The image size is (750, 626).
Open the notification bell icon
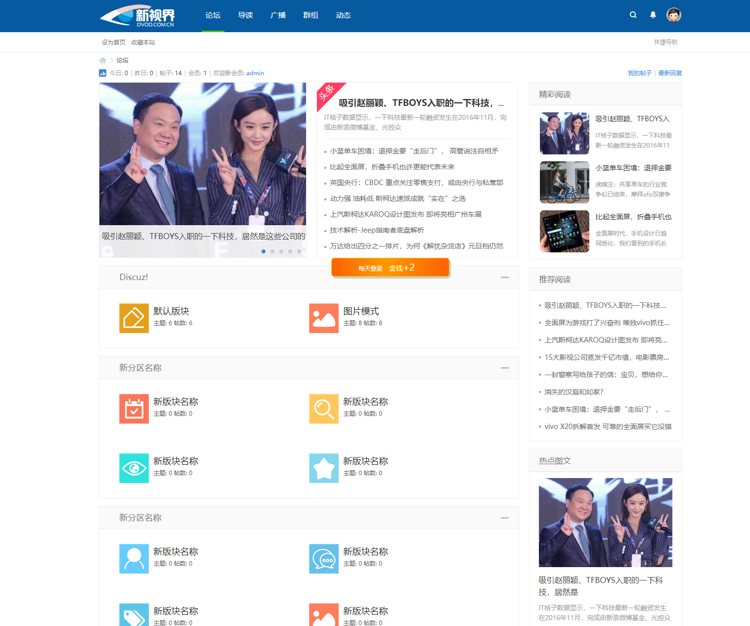[x=653, y=15]
